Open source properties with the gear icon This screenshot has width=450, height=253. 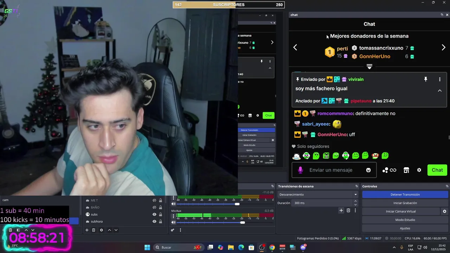click(102, 230)
